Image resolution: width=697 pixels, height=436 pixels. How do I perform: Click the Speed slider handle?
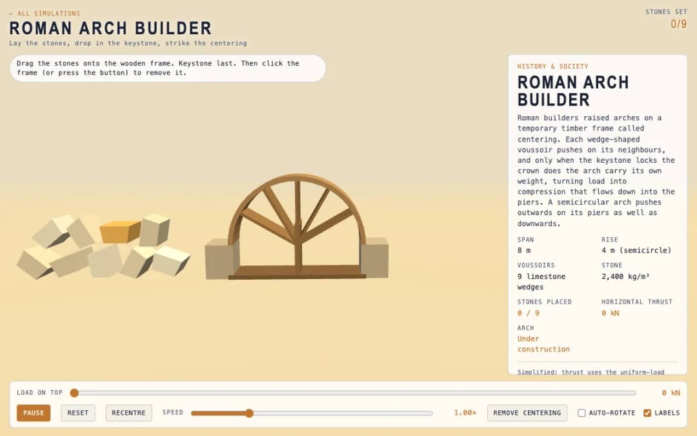pyautogui.click(x=249, y=413)
